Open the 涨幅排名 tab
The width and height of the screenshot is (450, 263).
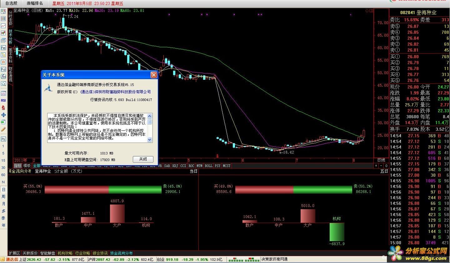coord(35,3)
